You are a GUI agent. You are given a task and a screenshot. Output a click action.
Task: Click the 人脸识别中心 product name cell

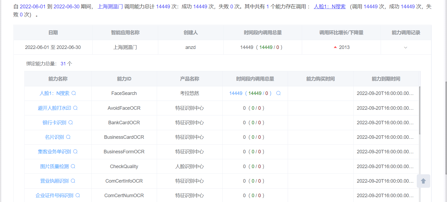189,166
